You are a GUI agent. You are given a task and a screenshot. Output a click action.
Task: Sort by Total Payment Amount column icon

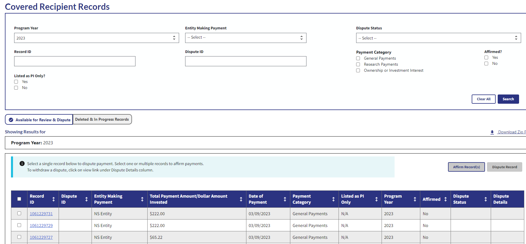tap(241, 199)
